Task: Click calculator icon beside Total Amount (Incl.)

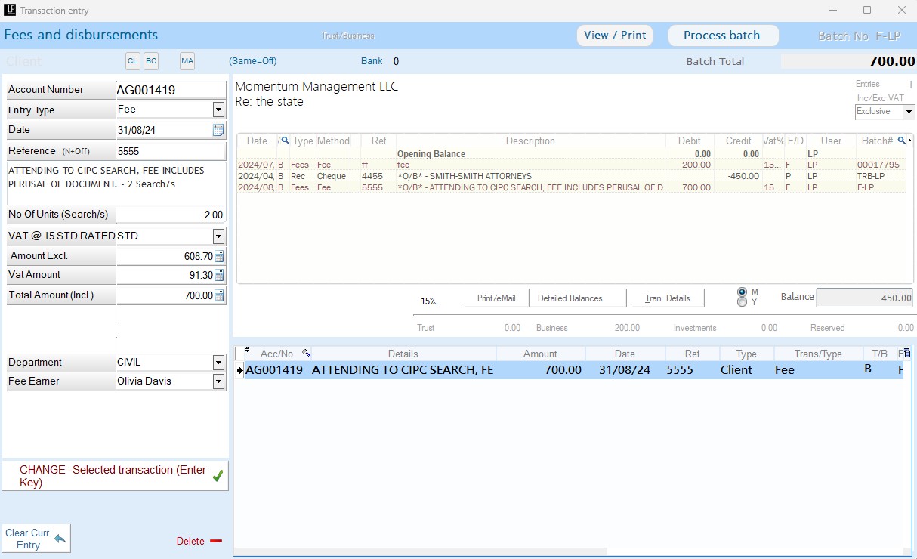Action: 219,295
